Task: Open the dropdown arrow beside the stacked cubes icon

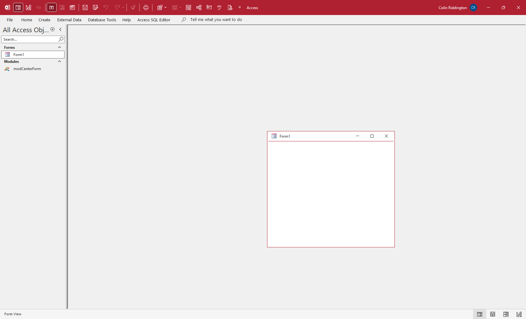Action: [166, 8]
